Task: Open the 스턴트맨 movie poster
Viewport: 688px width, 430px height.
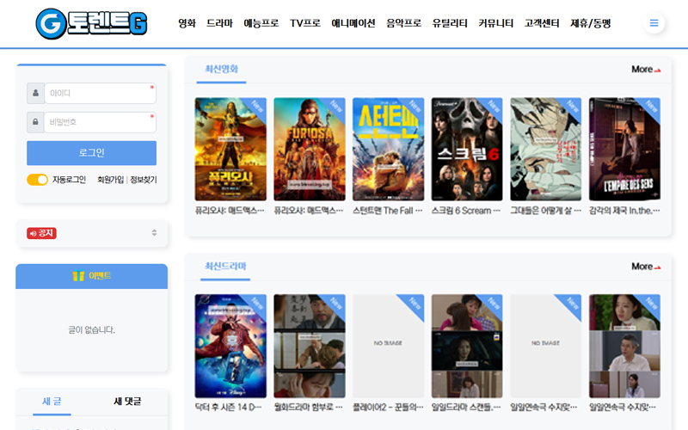Action: pyautogui.click(x=388, y=149)
